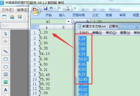The width and height of the screenshot is (140, 96).
Task: Click cell containing 5.61 in Excel
Action: [46, 38]
